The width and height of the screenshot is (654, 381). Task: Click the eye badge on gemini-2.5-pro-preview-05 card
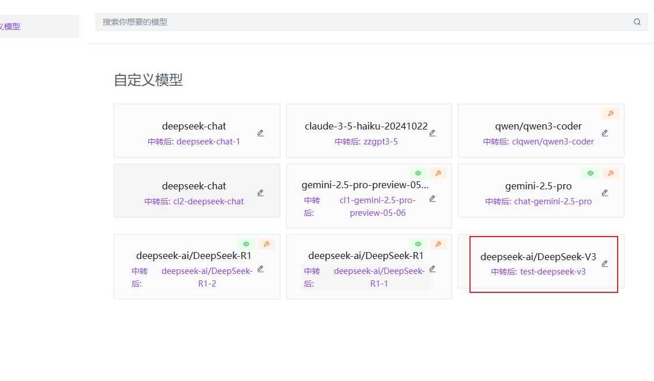coord(418,173)
